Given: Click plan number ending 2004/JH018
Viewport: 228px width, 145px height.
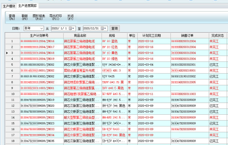Looking at the screenshot, I should tap(42, 53).
